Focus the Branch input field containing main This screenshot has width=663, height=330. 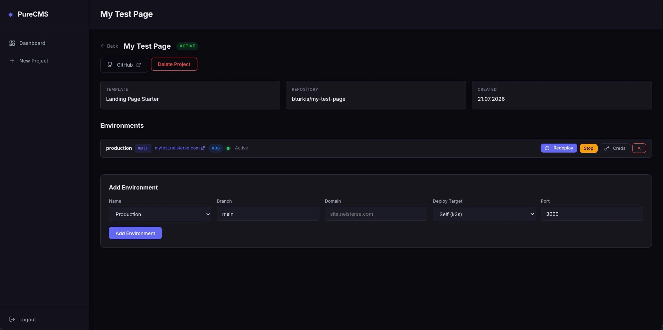pyautogui.click(x=268, y=214)
